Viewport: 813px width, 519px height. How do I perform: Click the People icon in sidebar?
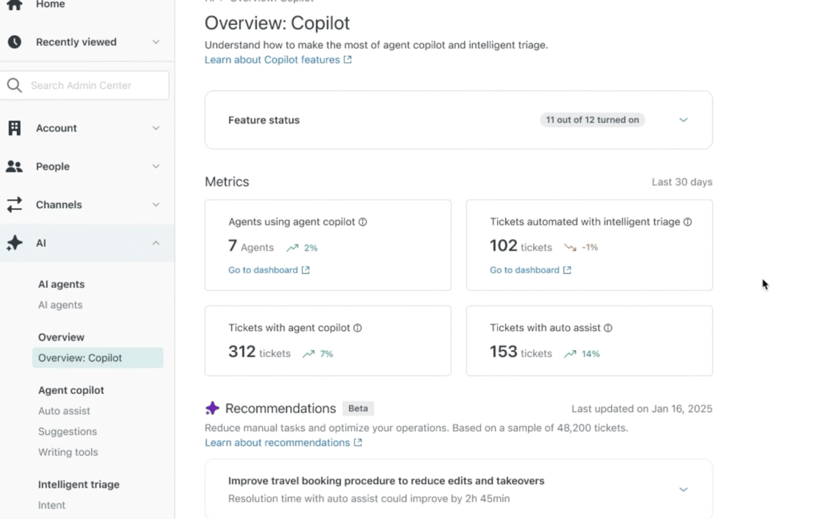(x=14, y=166)
